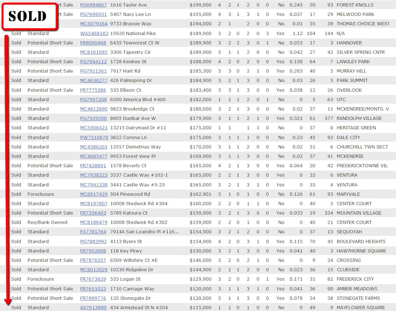The image size is (396, 311).
Task: Open listing MC8197807
Action: click(x=94, y=204)
